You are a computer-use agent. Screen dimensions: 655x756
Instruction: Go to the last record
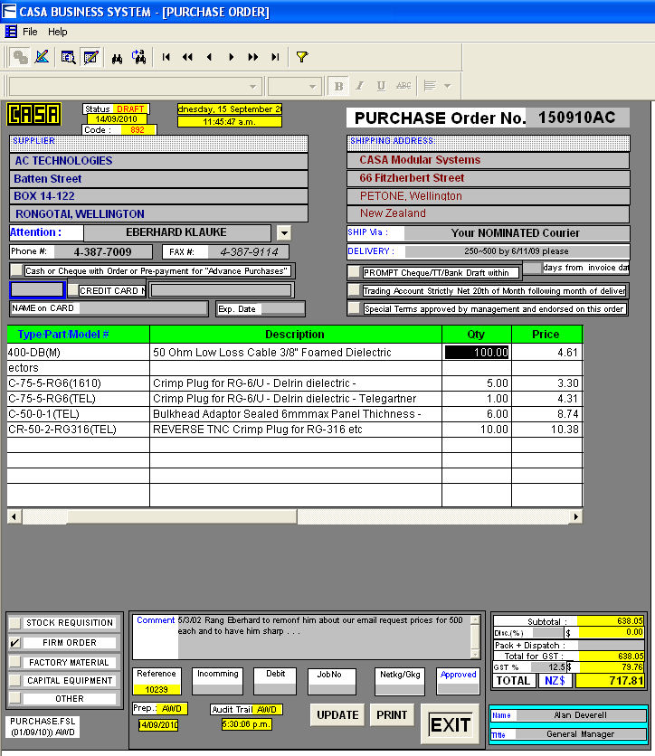[x=275, y=57]
